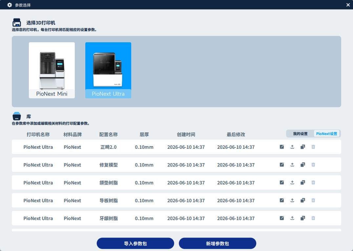The width and height of the screenshot is (353, 251).
Task: Select the 修复模型 configuration name
Action: tap(109, 165)
